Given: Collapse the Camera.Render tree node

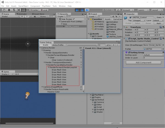Looking at the screenshot, I should (41, 48).
